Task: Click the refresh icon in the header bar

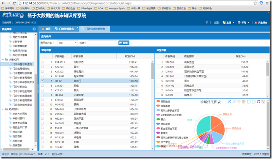Action: [x=207, y=22]
